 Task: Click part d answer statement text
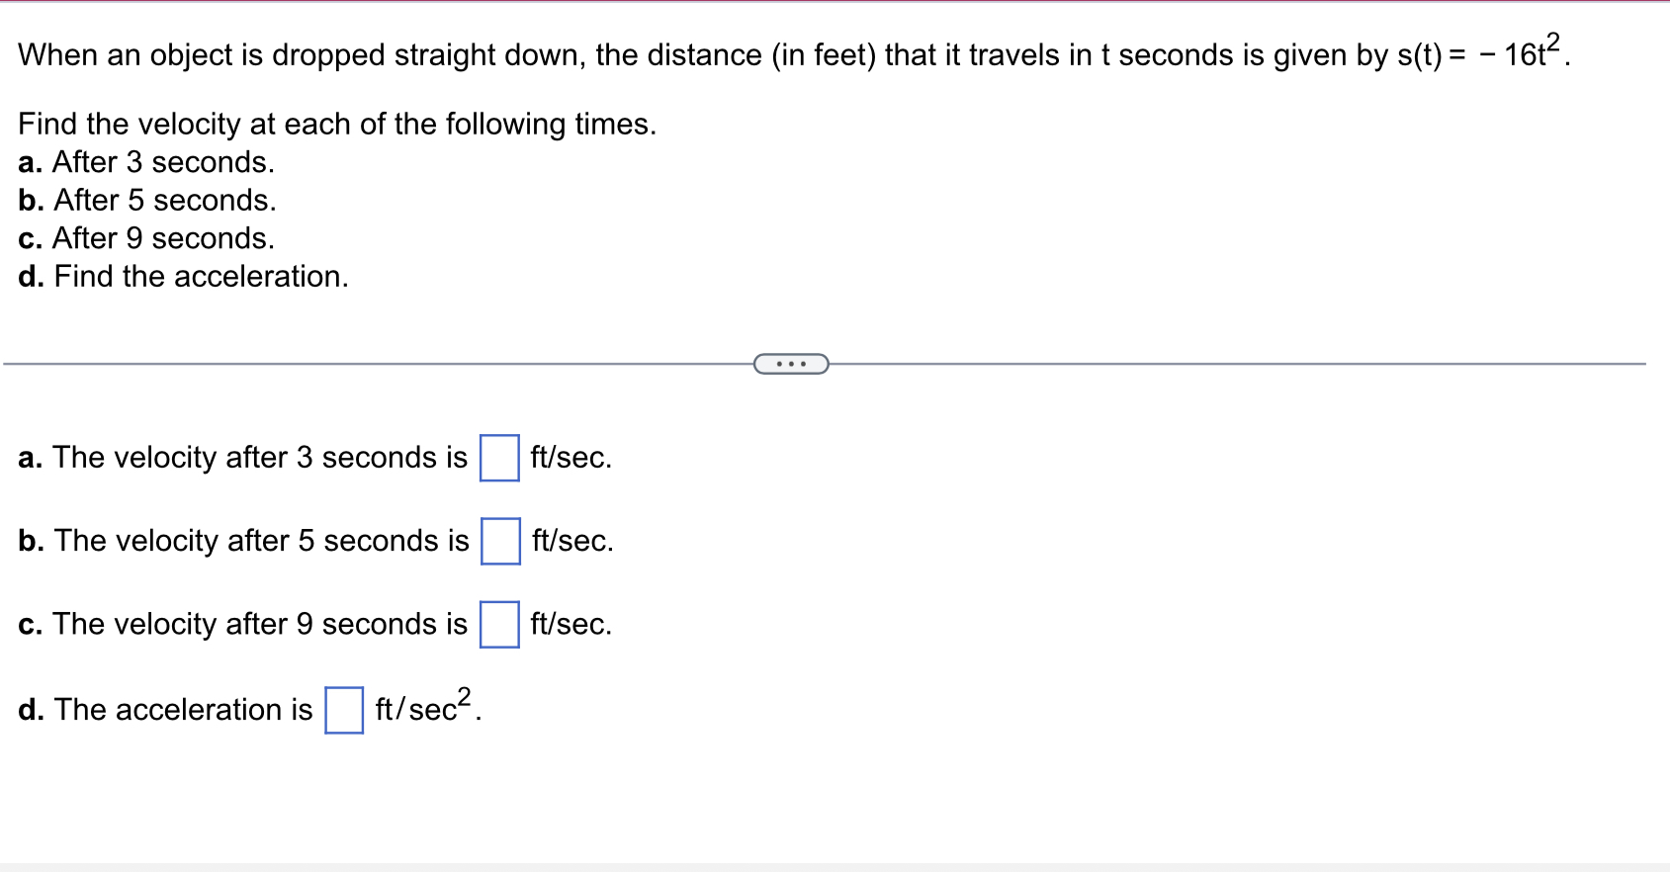coord(165,709)
